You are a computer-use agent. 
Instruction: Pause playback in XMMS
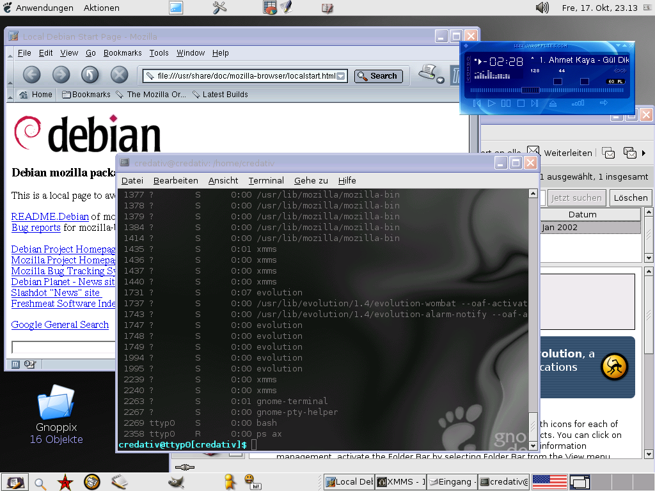click(506, 103)
